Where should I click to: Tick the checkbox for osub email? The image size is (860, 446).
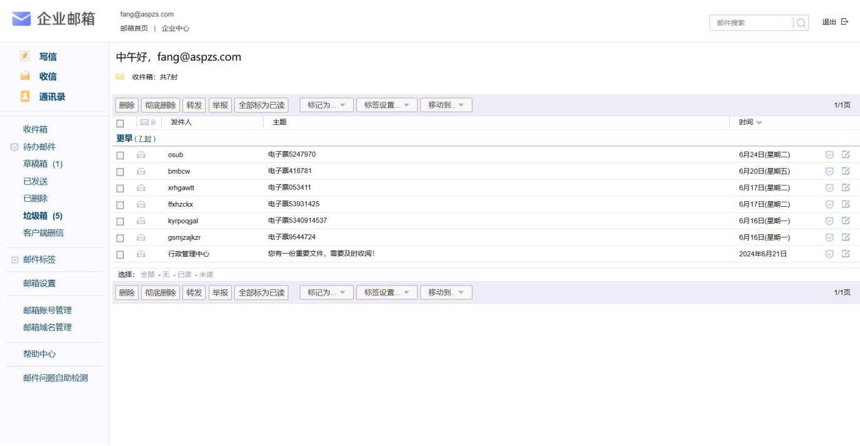[x=121, y=156]
